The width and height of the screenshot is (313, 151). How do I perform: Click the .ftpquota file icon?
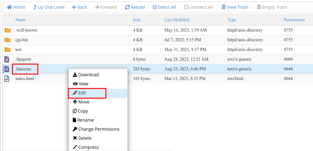click(x=7, y=59)
